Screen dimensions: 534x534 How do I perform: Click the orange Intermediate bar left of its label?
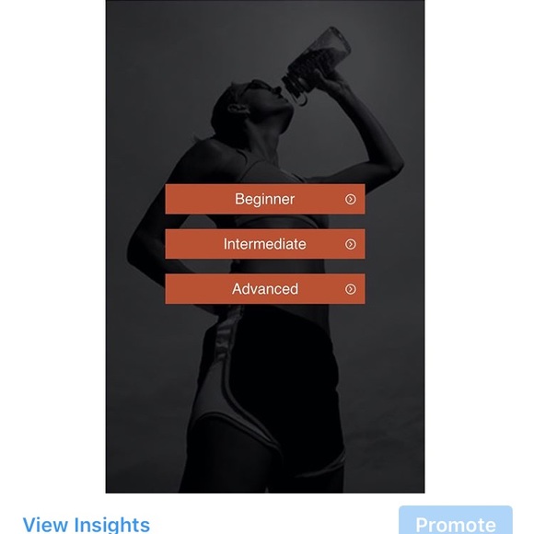(194, 244)
